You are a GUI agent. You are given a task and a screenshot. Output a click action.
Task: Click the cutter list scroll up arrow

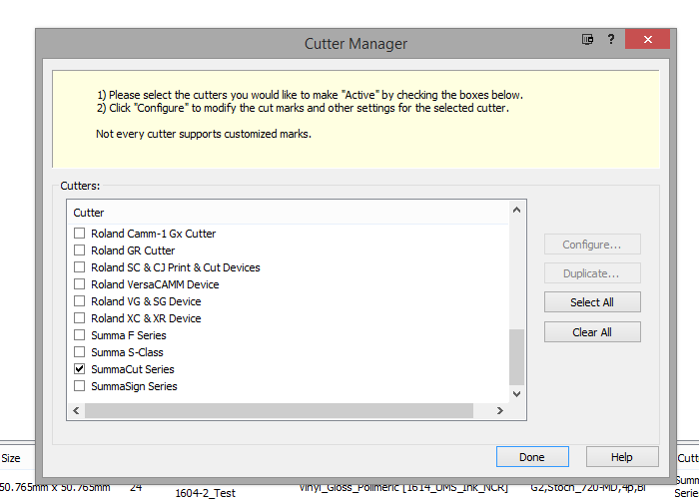point(516,210)
